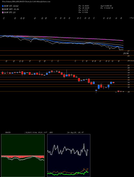Click the 29.90 price label
Viewport: 134px width, 177px height.
click(x=126, y=53)
